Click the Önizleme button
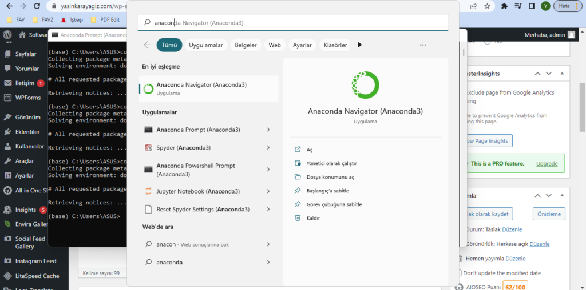Viewport: 586px width, 290px height. (549, 214)
